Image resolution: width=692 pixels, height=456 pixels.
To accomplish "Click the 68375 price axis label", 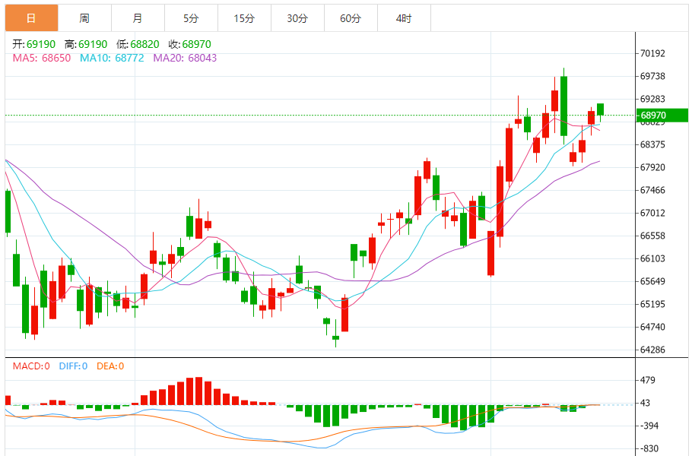I will click(652, 144).
